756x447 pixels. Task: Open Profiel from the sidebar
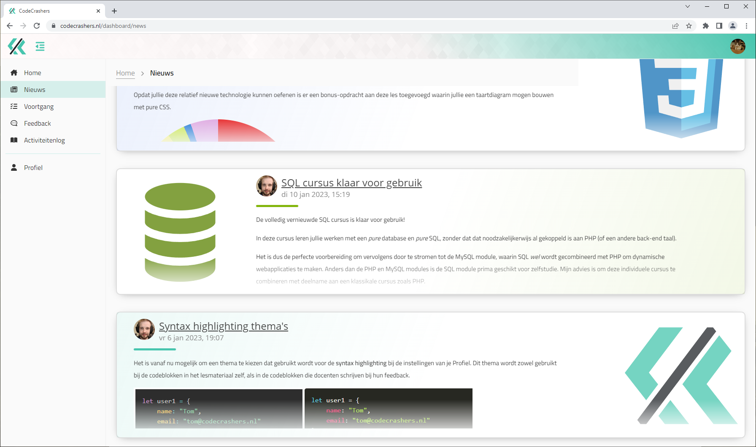[33, 168]
